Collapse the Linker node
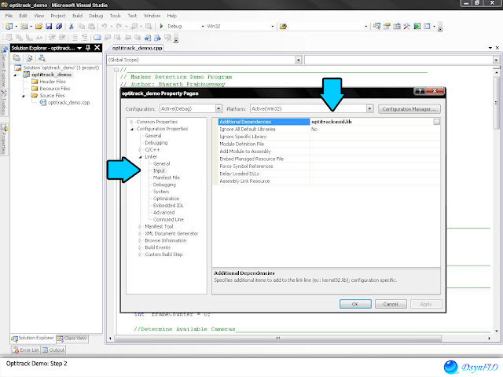503x377 pixels. (140, 157)
